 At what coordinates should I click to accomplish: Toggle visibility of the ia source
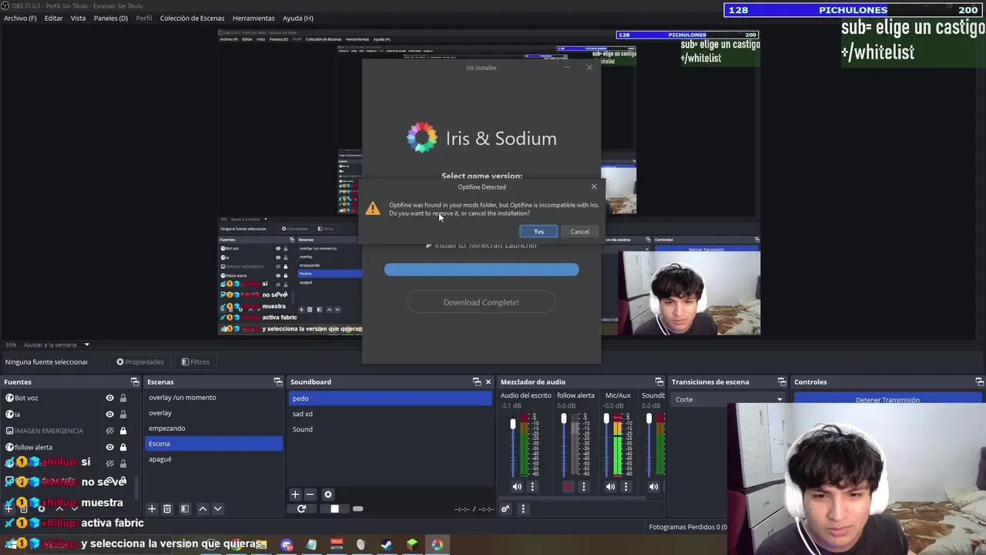click(x=109, y=415)
